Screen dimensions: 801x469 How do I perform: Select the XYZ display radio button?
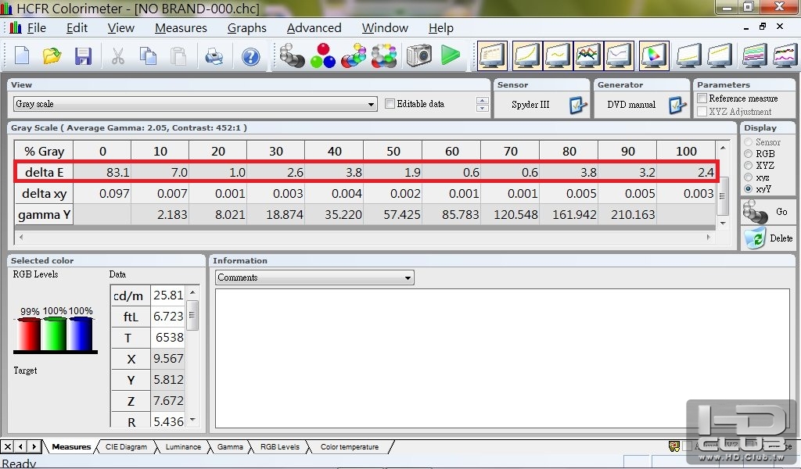click(x=749, y=166)
